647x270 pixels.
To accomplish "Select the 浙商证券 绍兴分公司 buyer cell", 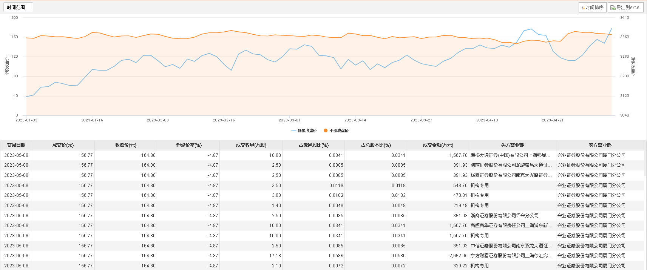I will pyautogui.click(x=513, y=216).
